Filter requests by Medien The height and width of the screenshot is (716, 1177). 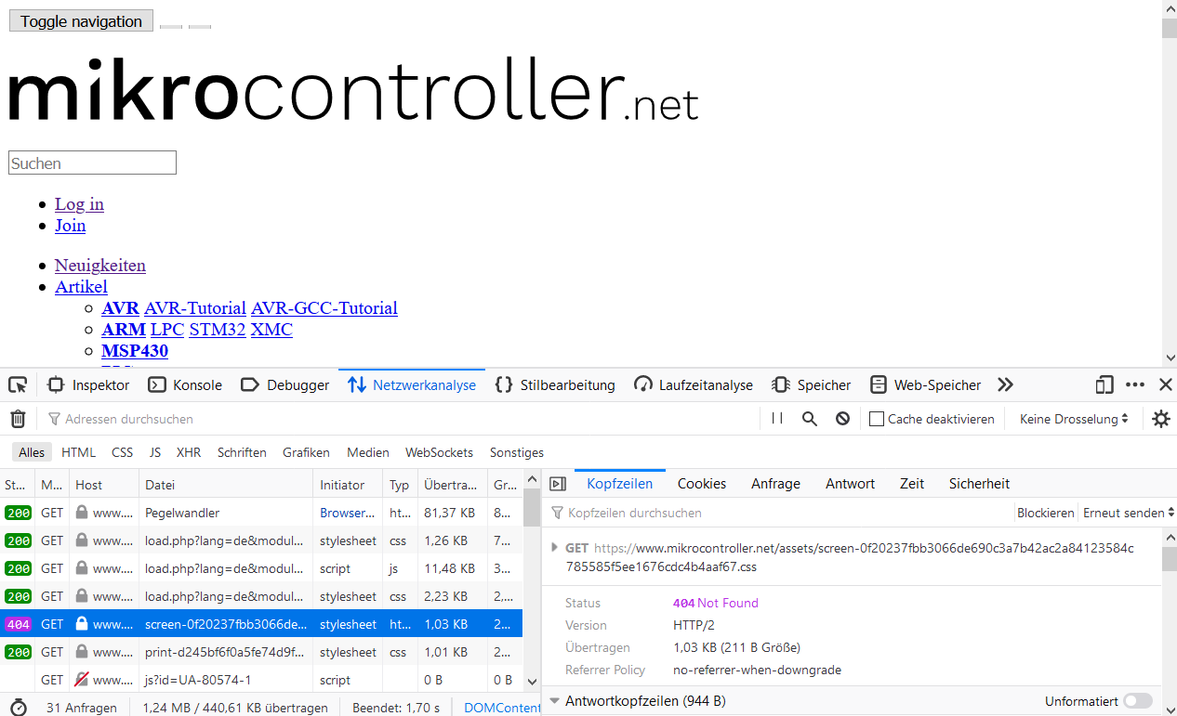[x=368, y=452]
